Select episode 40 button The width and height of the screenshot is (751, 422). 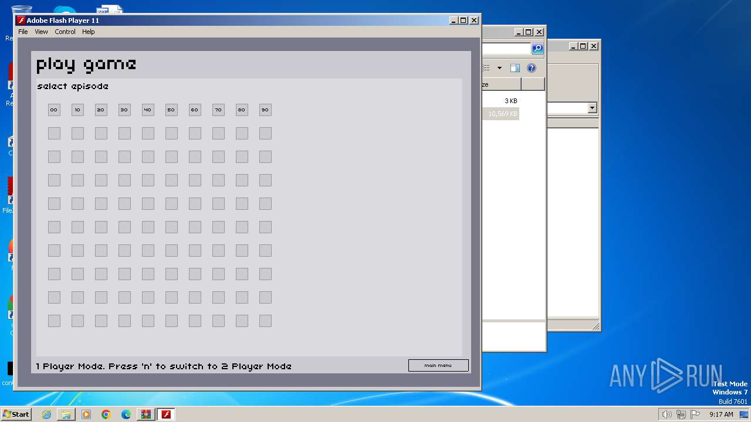click(148, 110)
